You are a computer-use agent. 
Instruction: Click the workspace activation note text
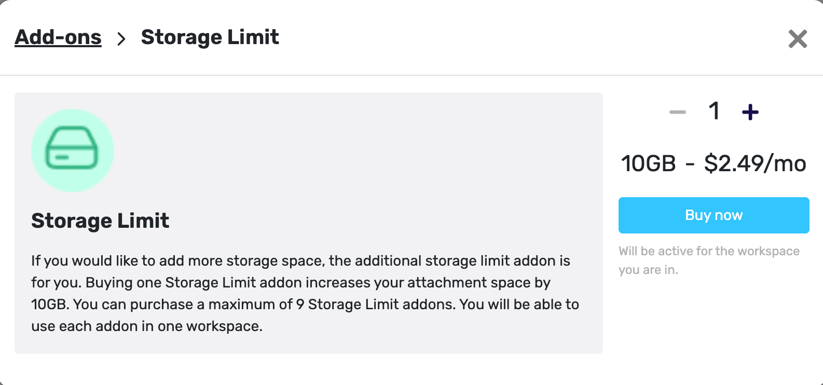709,260
